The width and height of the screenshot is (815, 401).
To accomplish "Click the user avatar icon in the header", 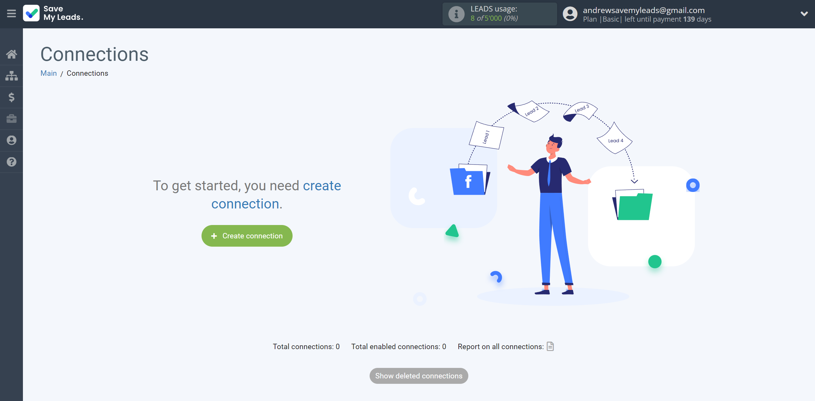I will coord(570,14).
